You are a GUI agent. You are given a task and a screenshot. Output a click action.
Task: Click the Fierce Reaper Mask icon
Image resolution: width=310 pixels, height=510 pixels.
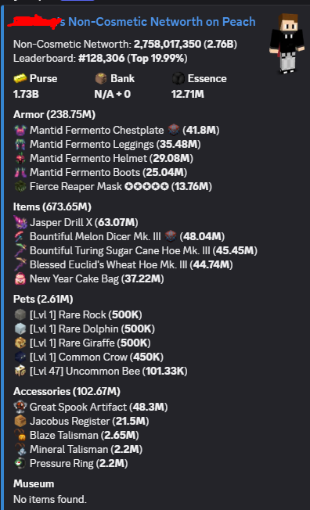click(20, 187)
